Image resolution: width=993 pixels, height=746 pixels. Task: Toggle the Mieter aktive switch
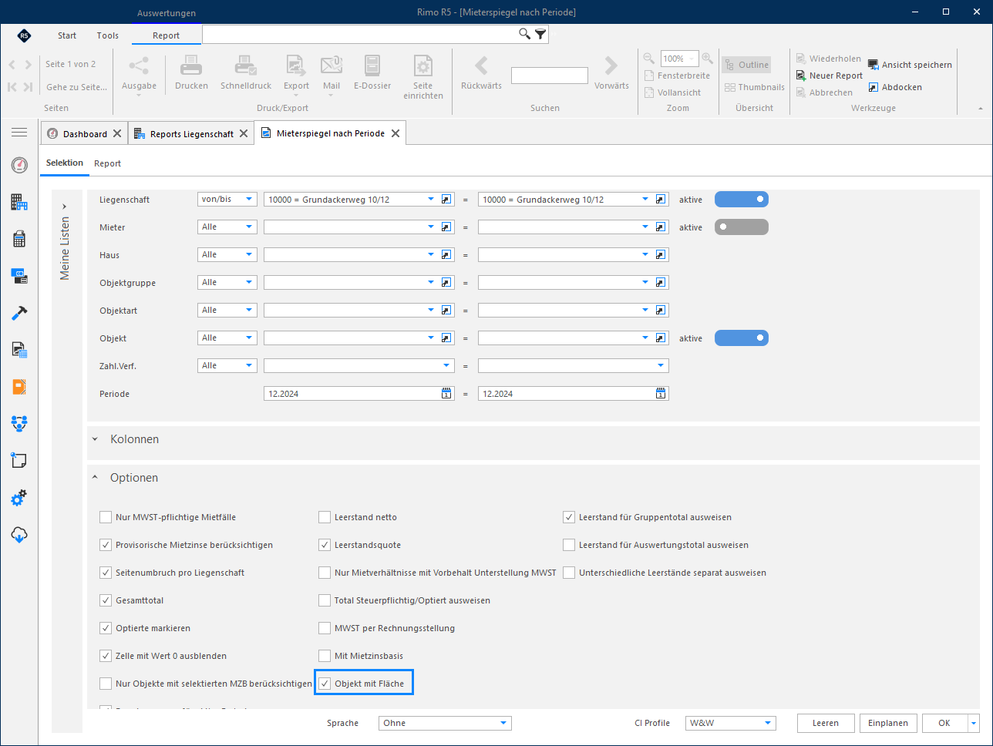[x=742, y=227]
